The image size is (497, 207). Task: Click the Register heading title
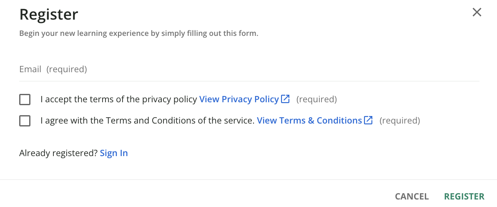[49, 15]
